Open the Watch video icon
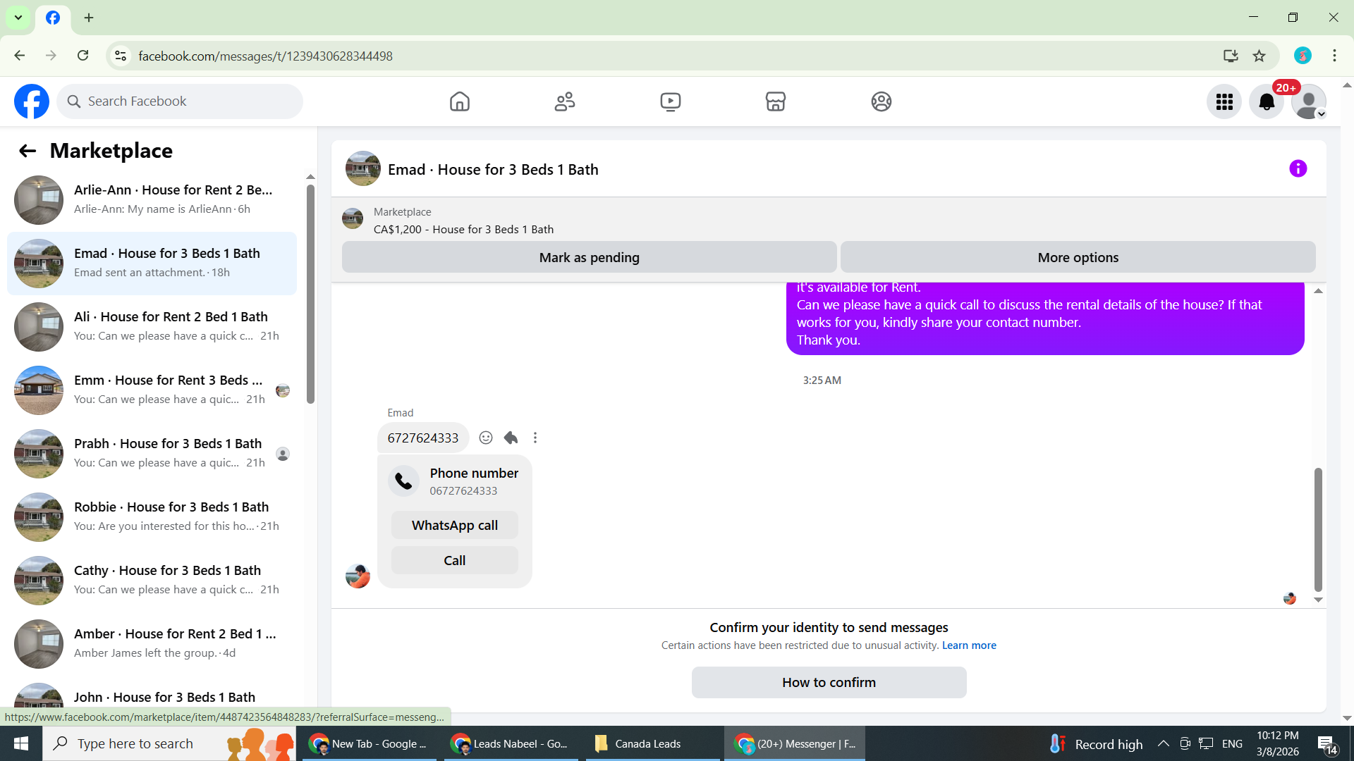 670,101
